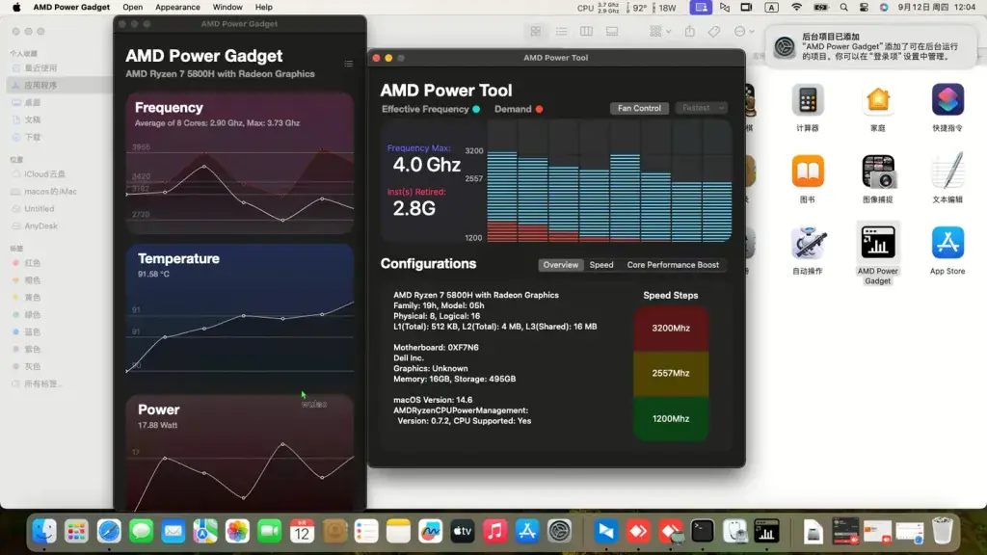This screenshot has height=555, width=987.
Task: Open the Open menu in menu bar
Action: coord(132,7)
